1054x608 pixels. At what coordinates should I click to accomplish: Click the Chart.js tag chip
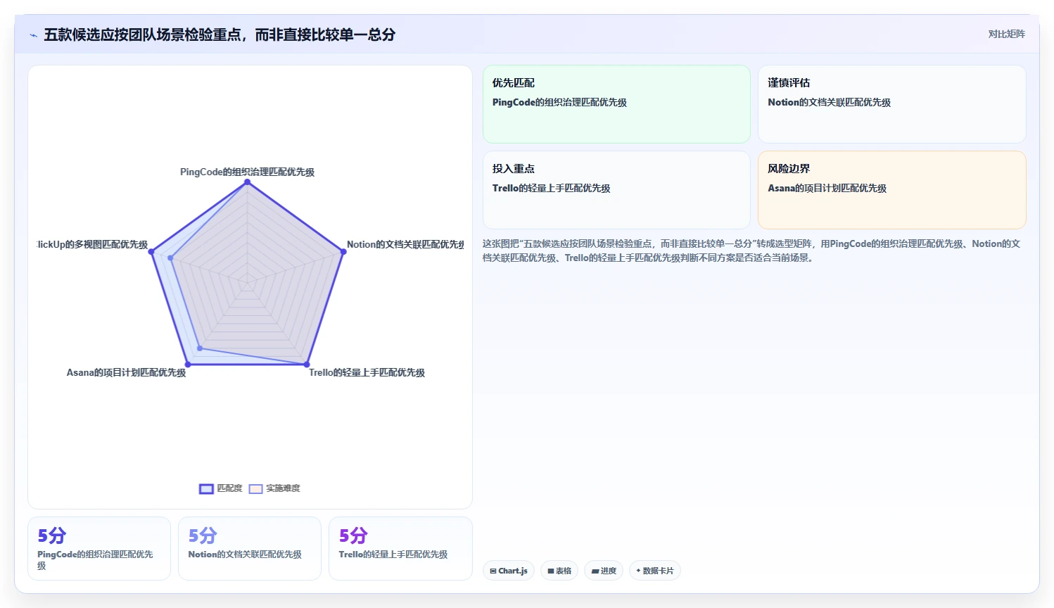(x=509, y=571)
